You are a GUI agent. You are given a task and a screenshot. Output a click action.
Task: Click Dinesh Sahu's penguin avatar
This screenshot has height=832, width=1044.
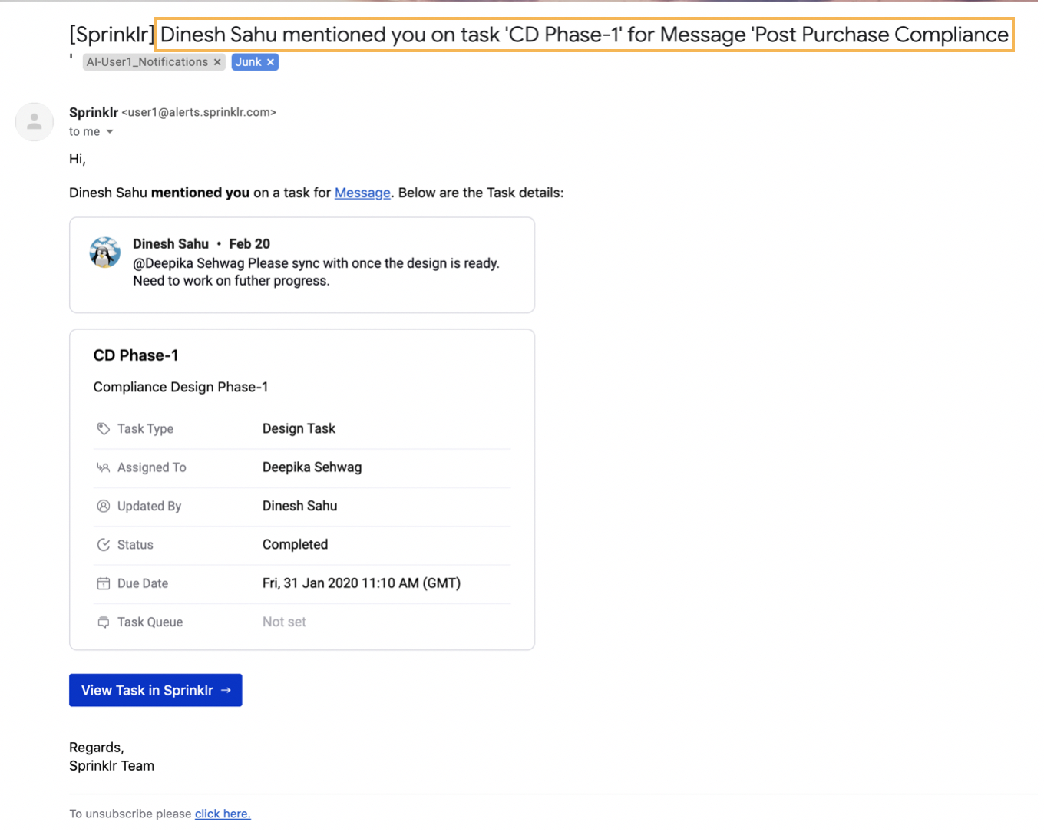pos(105,252)
